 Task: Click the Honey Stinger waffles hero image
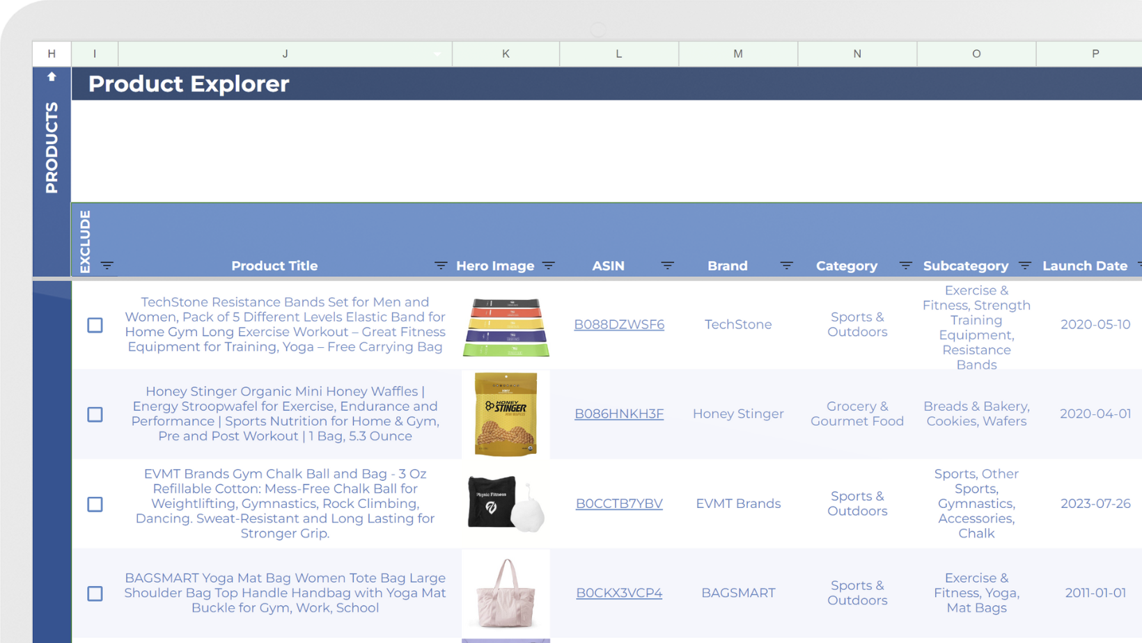(506, 414)
